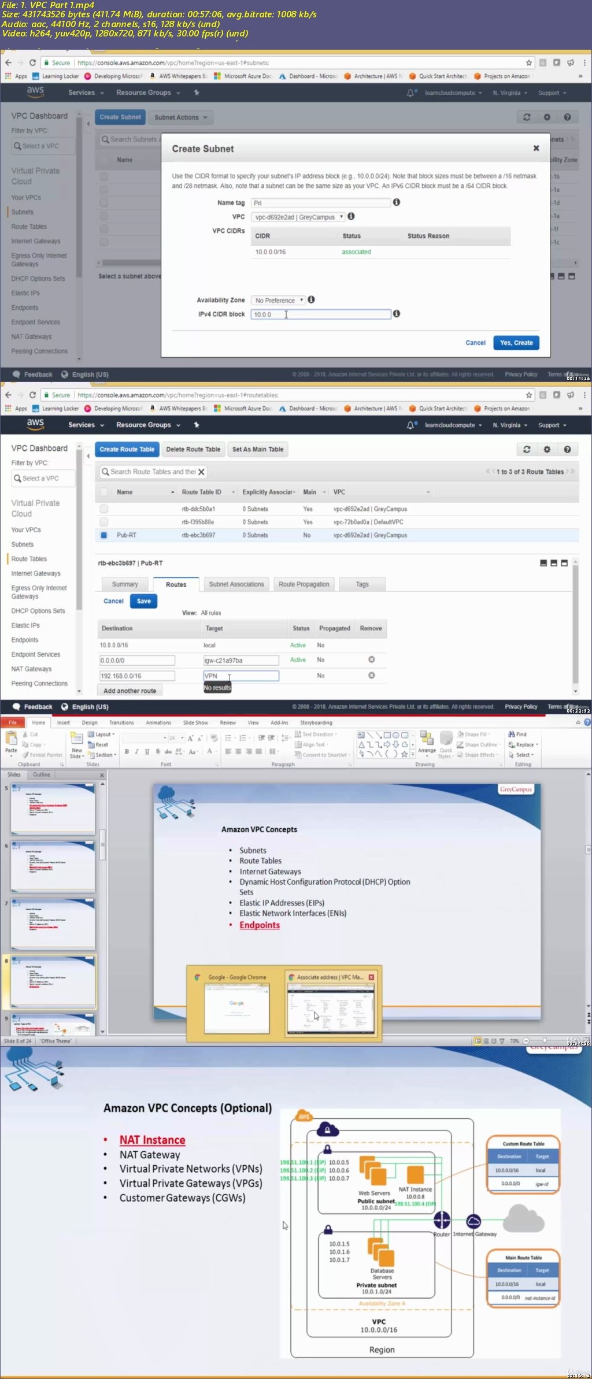Confirm with Yes, Create button

(516, 343)
